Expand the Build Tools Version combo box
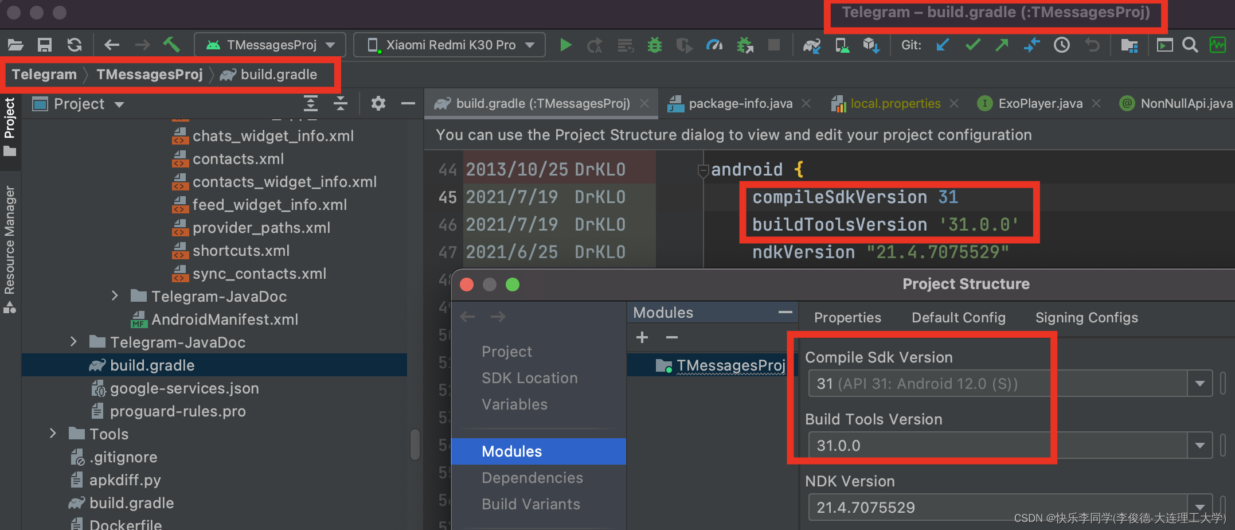 pos(1199,446)
